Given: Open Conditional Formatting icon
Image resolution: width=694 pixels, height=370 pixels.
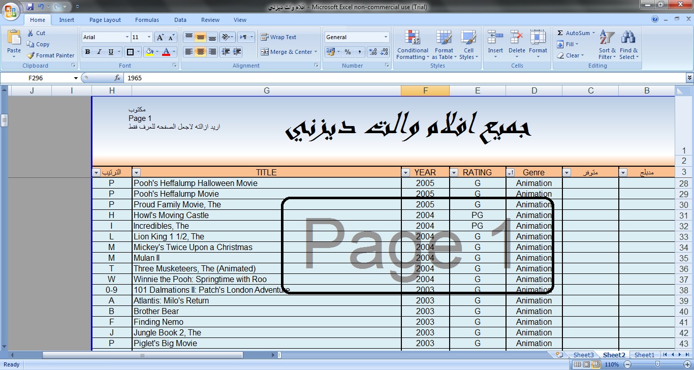Looking at the screenshot, I should pyautogui.click(x=413, y=38).
